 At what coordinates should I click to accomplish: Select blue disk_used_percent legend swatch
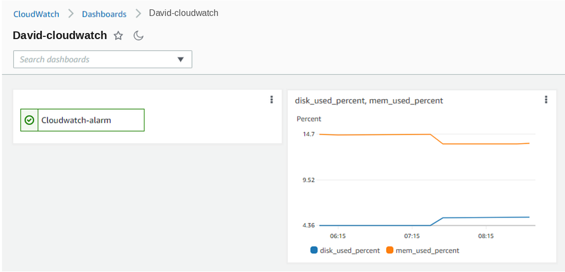(x=314, y=250)
